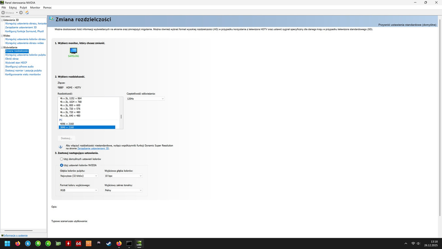Open Wyreguluj ustawienia kolorów obrazu
The width and height of the screenshot is (442, 249).
click(26, 39)
